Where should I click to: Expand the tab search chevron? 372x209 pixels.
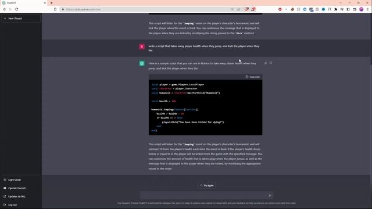[x=341, y=3]
